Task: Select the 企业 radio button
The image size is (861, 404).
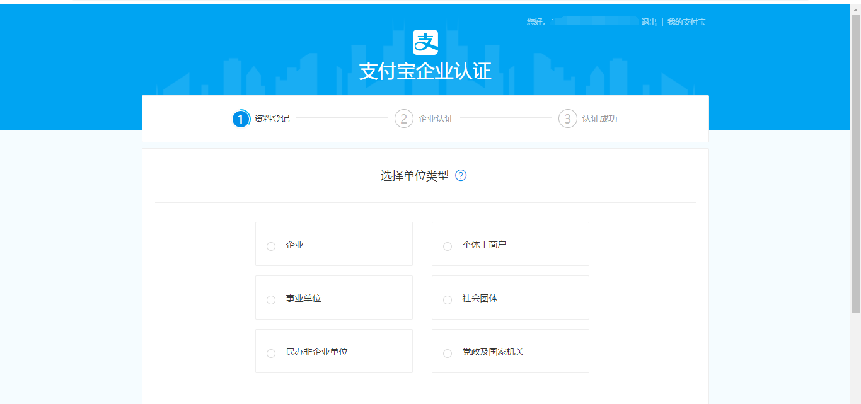Action: (x=271, y=246)
